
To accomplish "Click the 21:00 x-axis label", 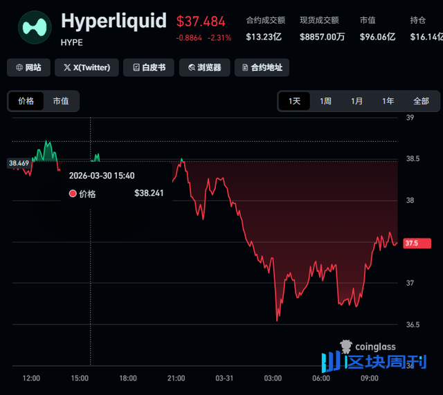I will click(176, 378).
